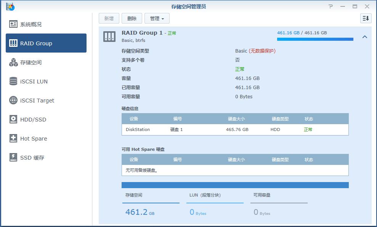Click the 新增 button
The width and height of the screenshot is (377, 227).
pos(109,18)
